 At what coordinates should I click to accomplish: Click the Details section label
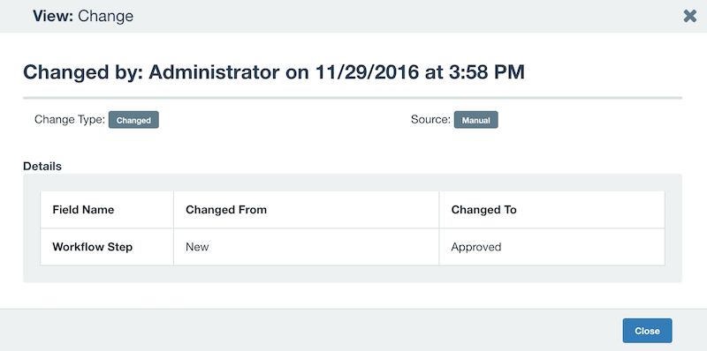coord(42,166)
